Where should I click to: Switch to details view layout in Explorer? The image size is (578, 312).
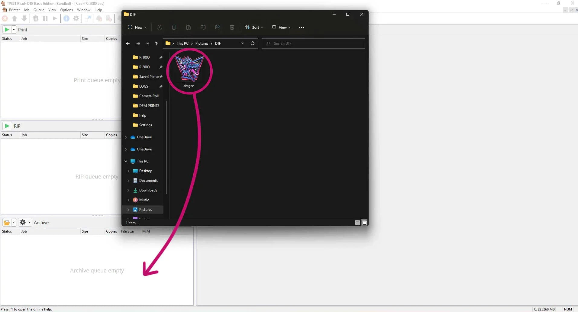pos(357,223)
